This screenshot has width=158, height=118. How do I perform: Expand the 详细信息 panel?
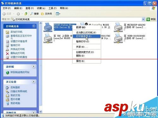pyautogui.click(x=33, y=112)
